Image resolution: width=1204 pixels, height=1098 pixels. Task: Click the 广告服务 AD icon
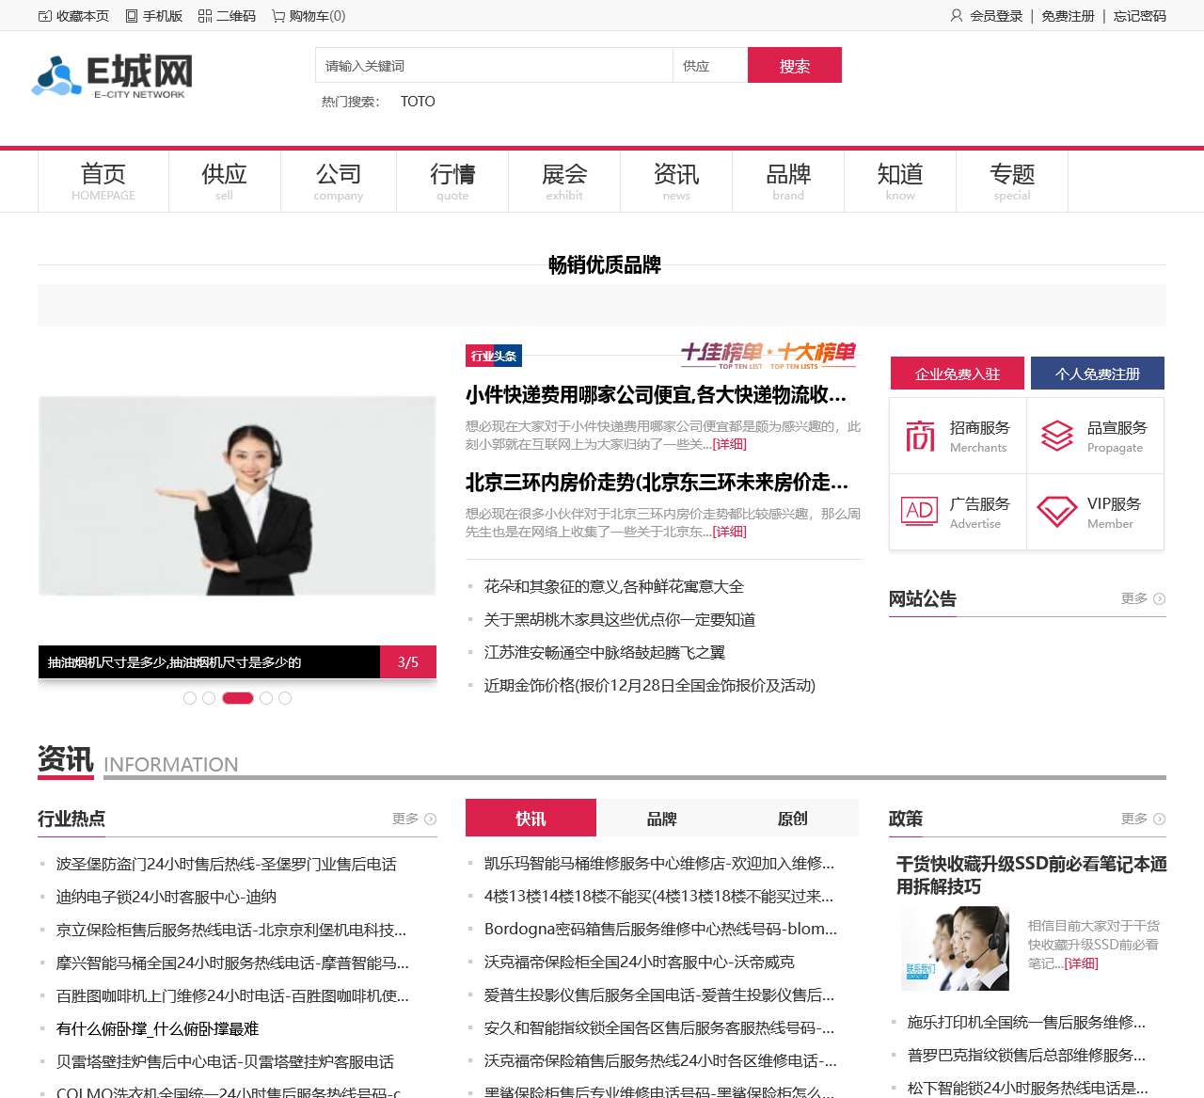(920, 512)
